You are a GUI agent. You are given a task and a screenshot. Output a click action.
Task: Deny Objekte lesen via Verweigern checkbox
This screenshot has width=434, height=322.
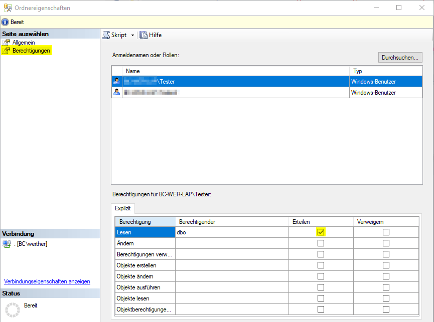(386, 298)
